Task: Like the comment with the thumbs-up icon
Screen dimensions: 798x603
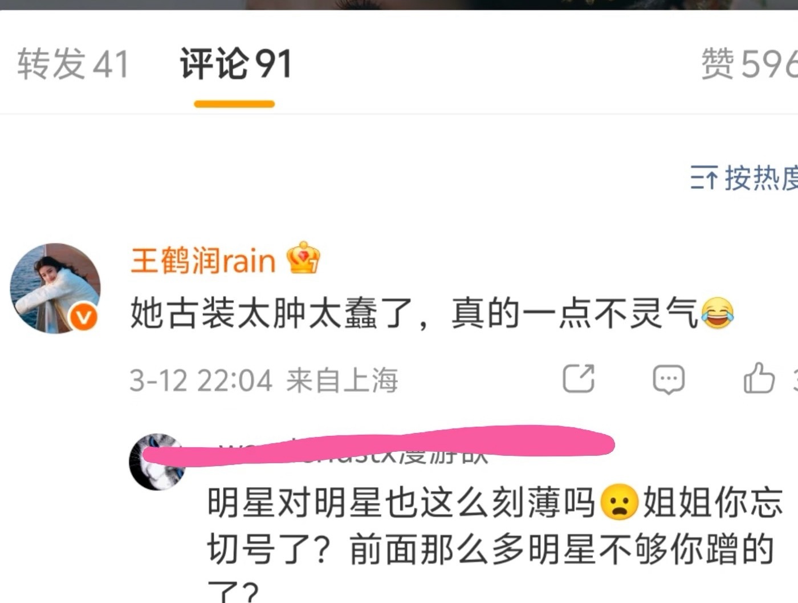Action: [x=759, y=378]
